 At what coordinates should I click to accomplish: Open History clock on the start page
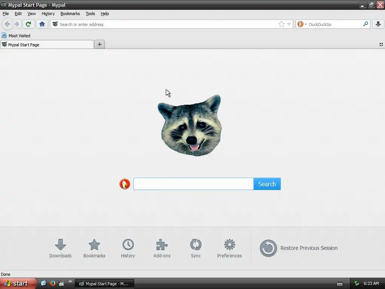[x=128, y=248]
